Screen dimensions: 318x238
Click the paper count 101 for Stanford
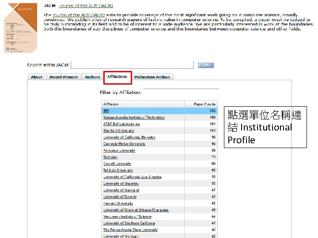(213, 130)
